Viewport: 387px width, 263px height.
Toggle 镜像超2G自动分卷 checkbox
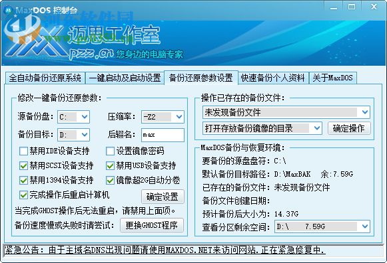click(110, 181)
